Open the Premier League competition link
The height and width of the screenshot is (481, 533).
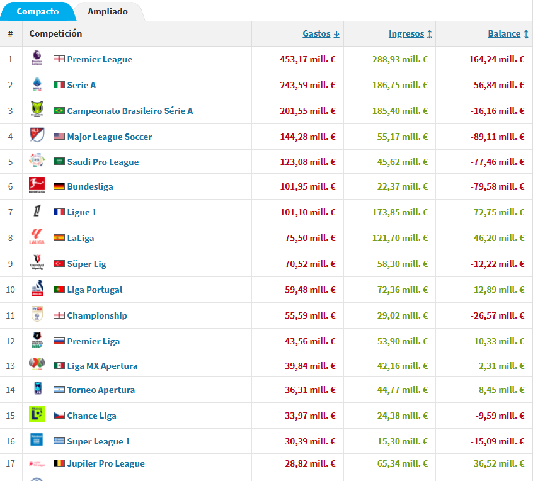[x=100, y=59]
